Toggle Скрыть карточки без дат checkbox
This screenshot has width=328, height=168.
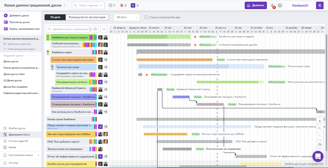click(146, 17)
